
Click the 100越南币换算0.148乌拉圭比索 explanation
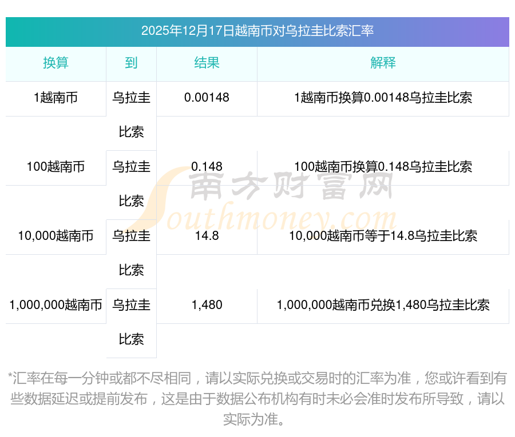383,167
